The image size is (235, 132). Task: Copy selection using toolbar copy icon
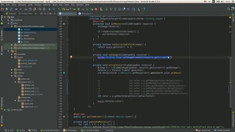click(30, 9)
